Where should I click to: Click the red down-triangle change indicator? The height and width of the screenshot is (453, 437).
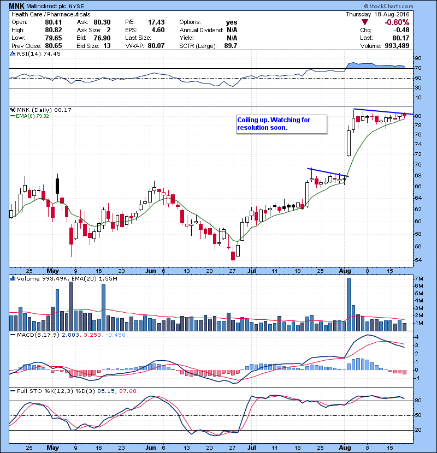(365, 22)
